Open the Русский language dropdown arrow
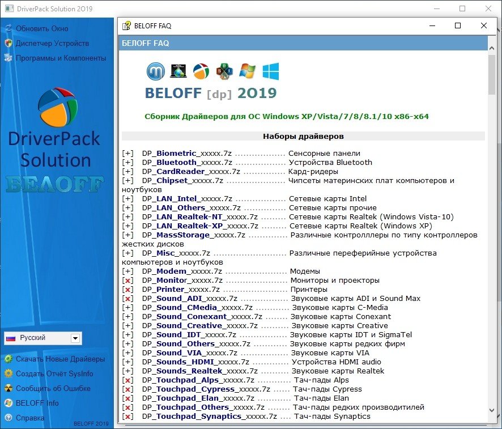Screen dimensions: 502x429 (75, 338)
